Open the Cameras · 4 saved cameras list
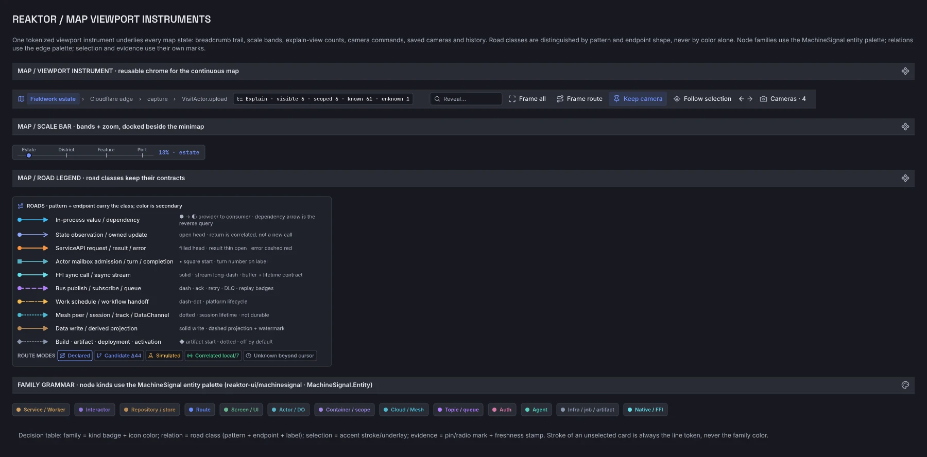Viewport: 927px width, 457px height. click(783, 99)
